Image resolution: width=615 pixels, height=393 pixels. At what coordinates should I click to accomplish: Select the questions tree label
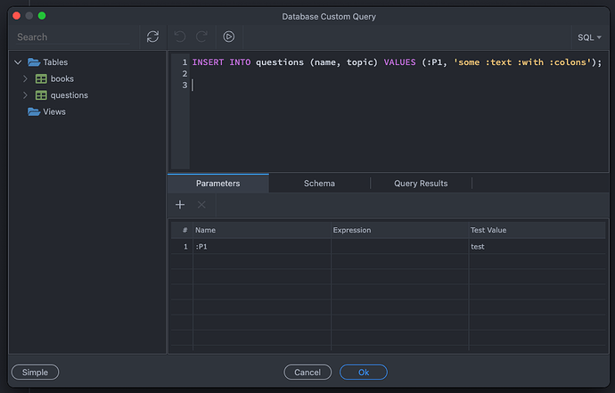pyautogui.click(x=70, y=95)
